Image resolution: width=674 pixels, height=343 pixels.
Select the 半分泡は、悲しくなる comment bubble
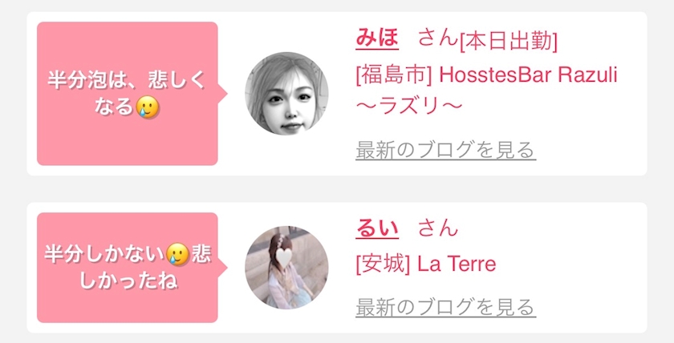[128, 94]
